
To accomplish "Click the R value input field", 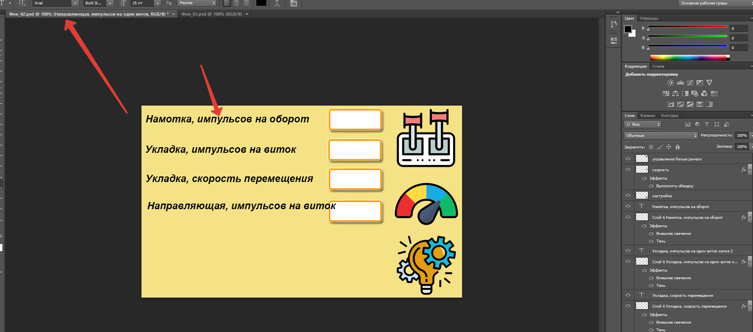I will pos(739,28).
